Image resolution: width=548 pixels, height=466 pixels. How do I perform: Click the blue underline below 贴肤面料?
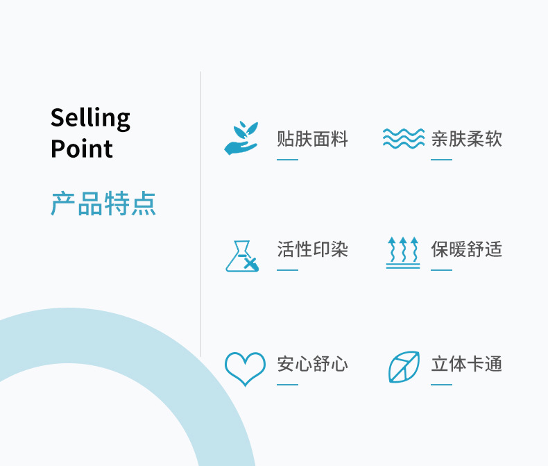287,160
